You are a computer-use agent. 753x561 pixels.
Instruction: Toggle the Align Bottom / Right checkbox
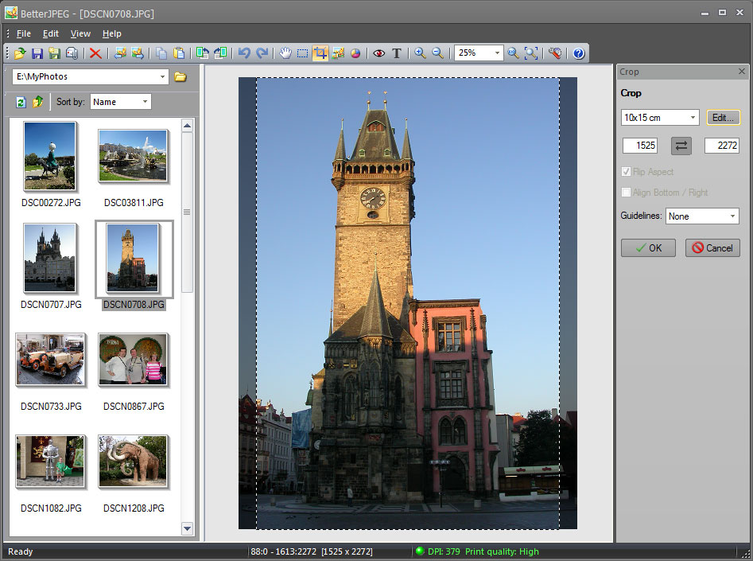pyautogui.click(x=626, y=193)
